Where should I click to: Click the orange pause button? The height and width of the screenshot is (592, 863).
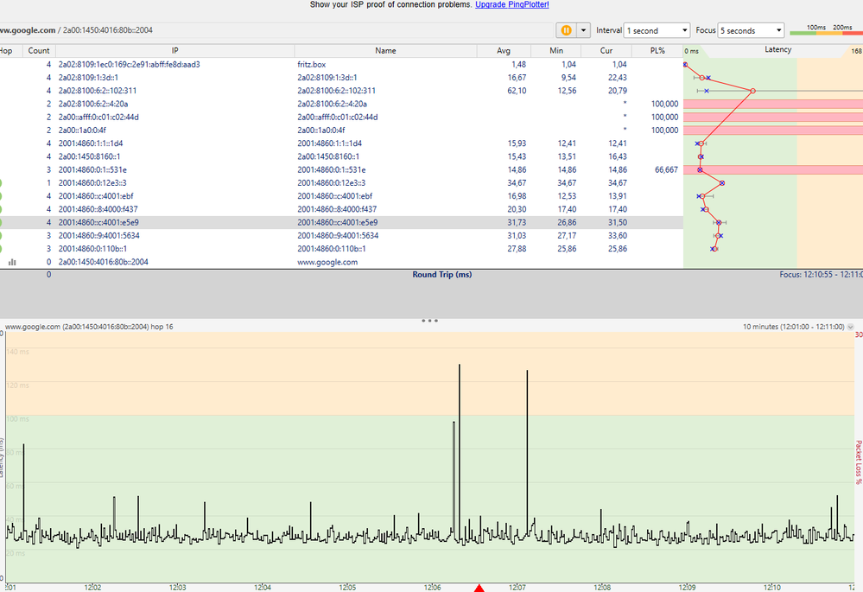[566, 30]
